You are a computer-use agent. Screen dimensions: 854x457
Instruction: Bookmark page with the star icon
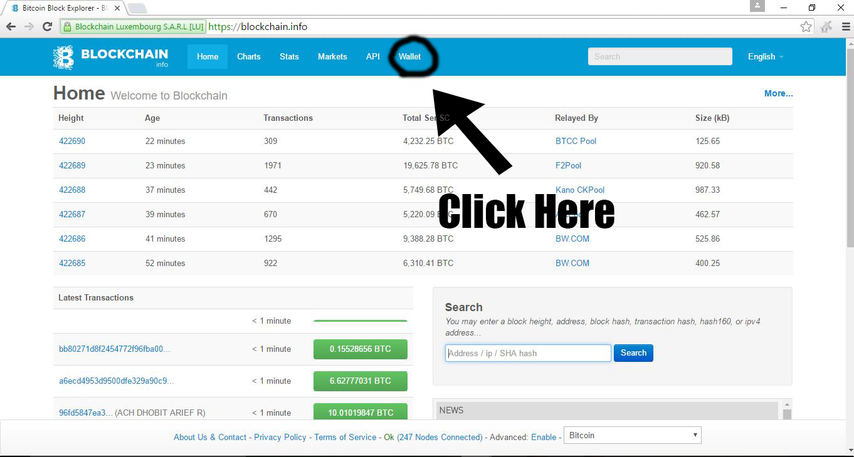click(x=806, y=26)
